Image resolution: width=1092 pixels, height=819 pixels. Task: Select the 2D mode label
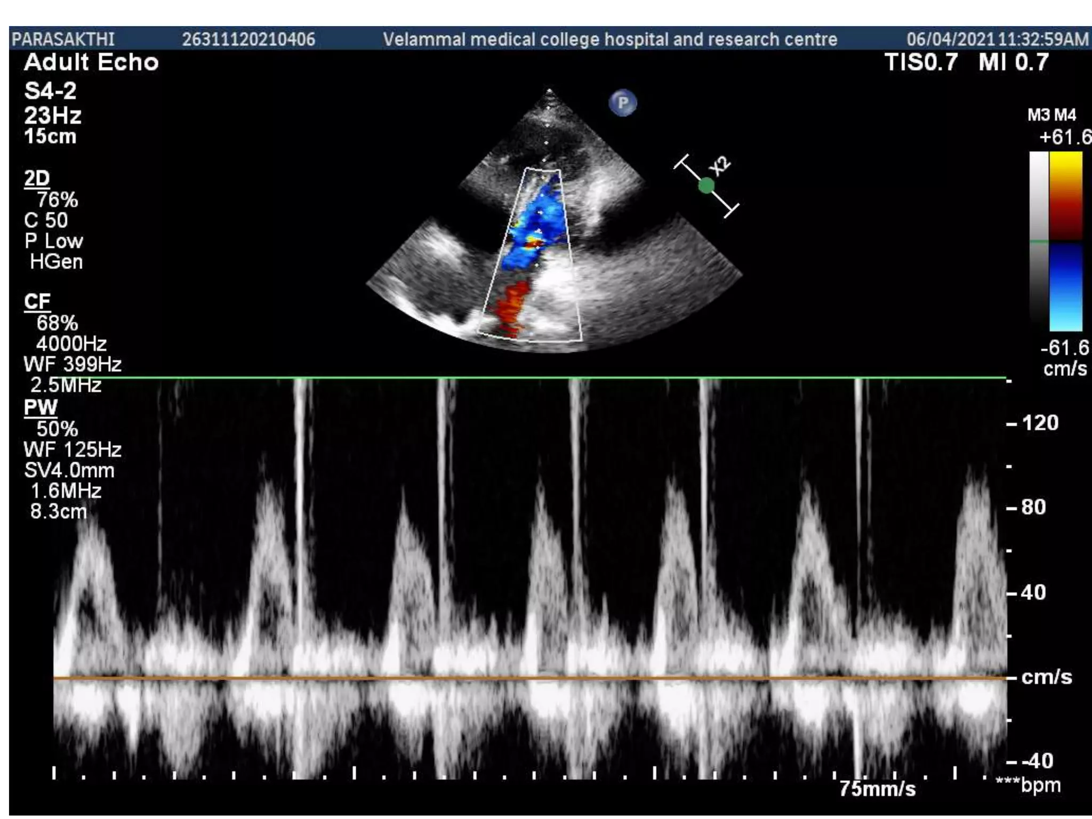pos(37,179)
